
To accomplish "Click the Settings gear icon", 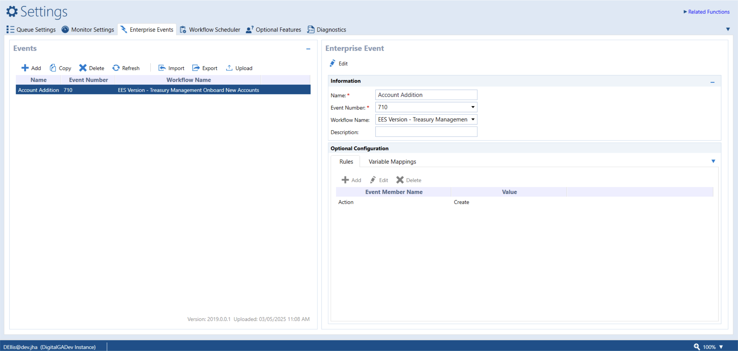I will [x=12, y=12].
